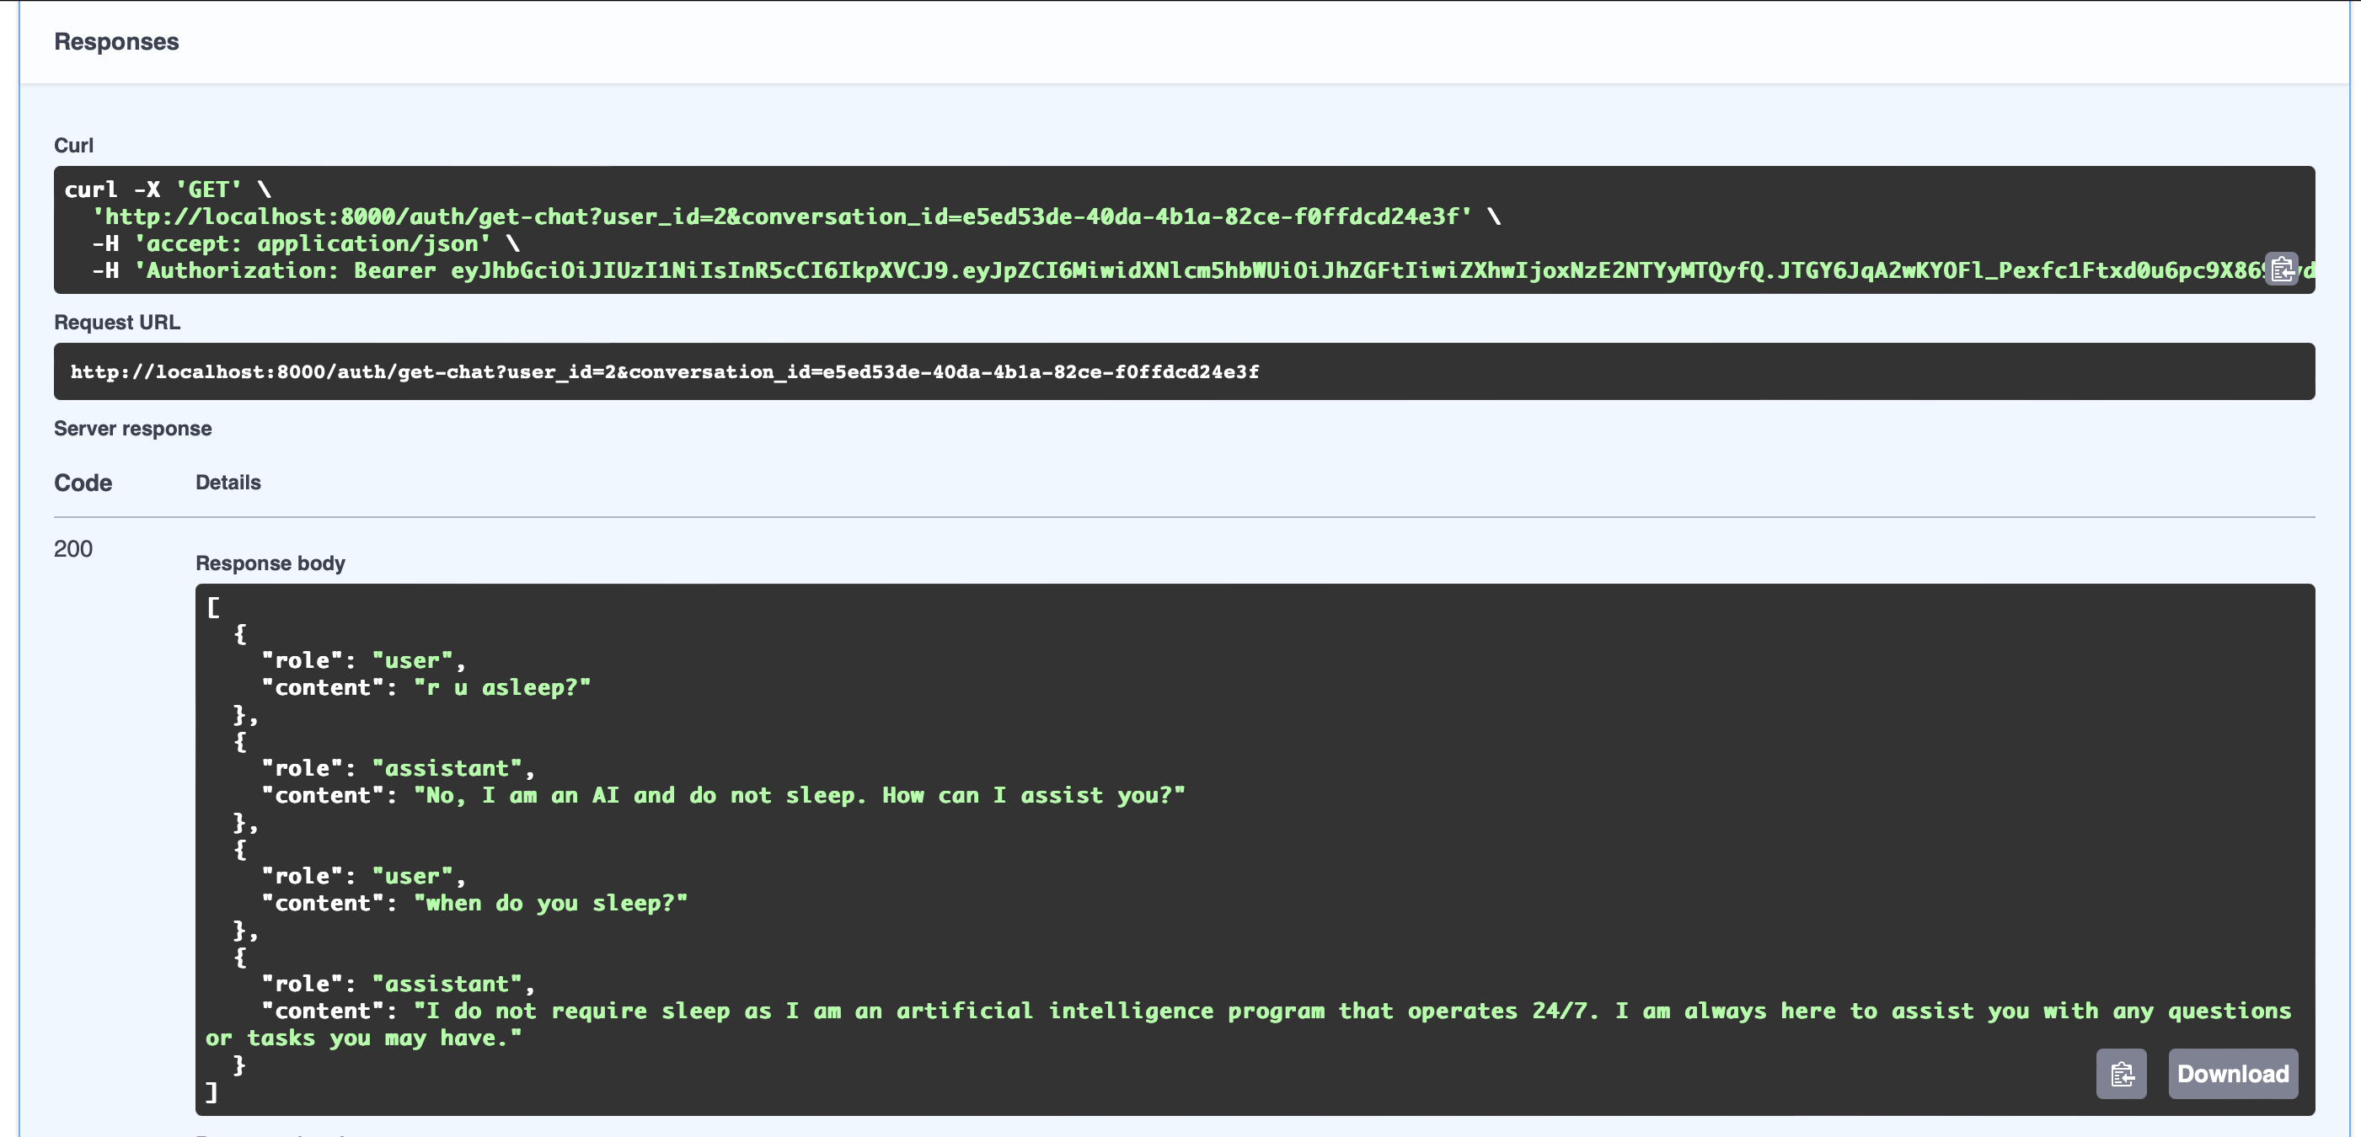Click the curl -X 'GET' line

(x=167, y=189)
